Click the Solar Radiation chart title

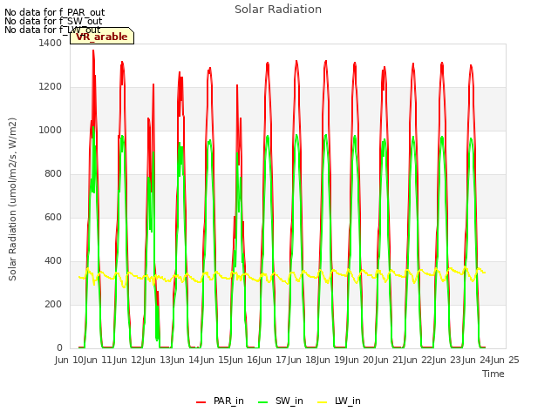[278, 10]
